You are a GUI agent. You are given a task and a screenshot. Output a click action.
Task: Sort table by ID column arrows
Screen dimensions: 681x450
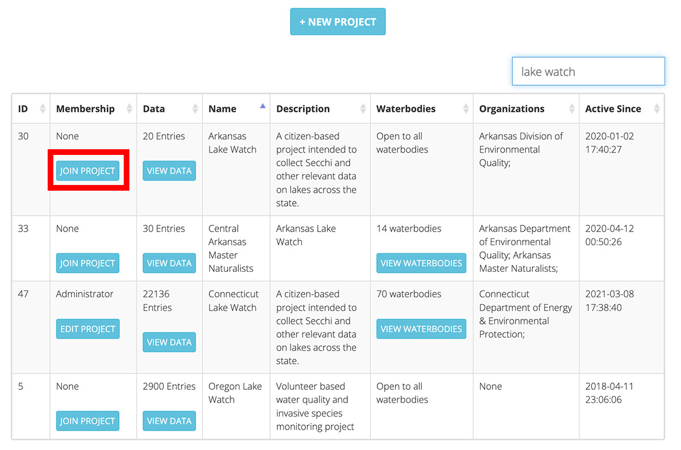click(42, 109)
